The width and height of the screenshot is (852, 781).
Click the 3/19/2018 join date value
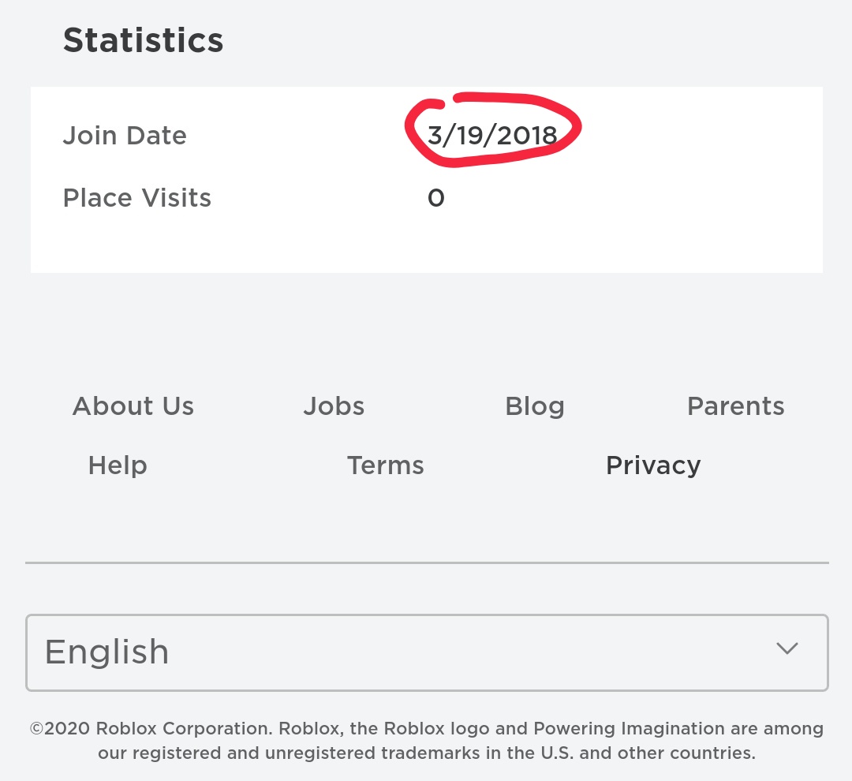coord(492,136)
